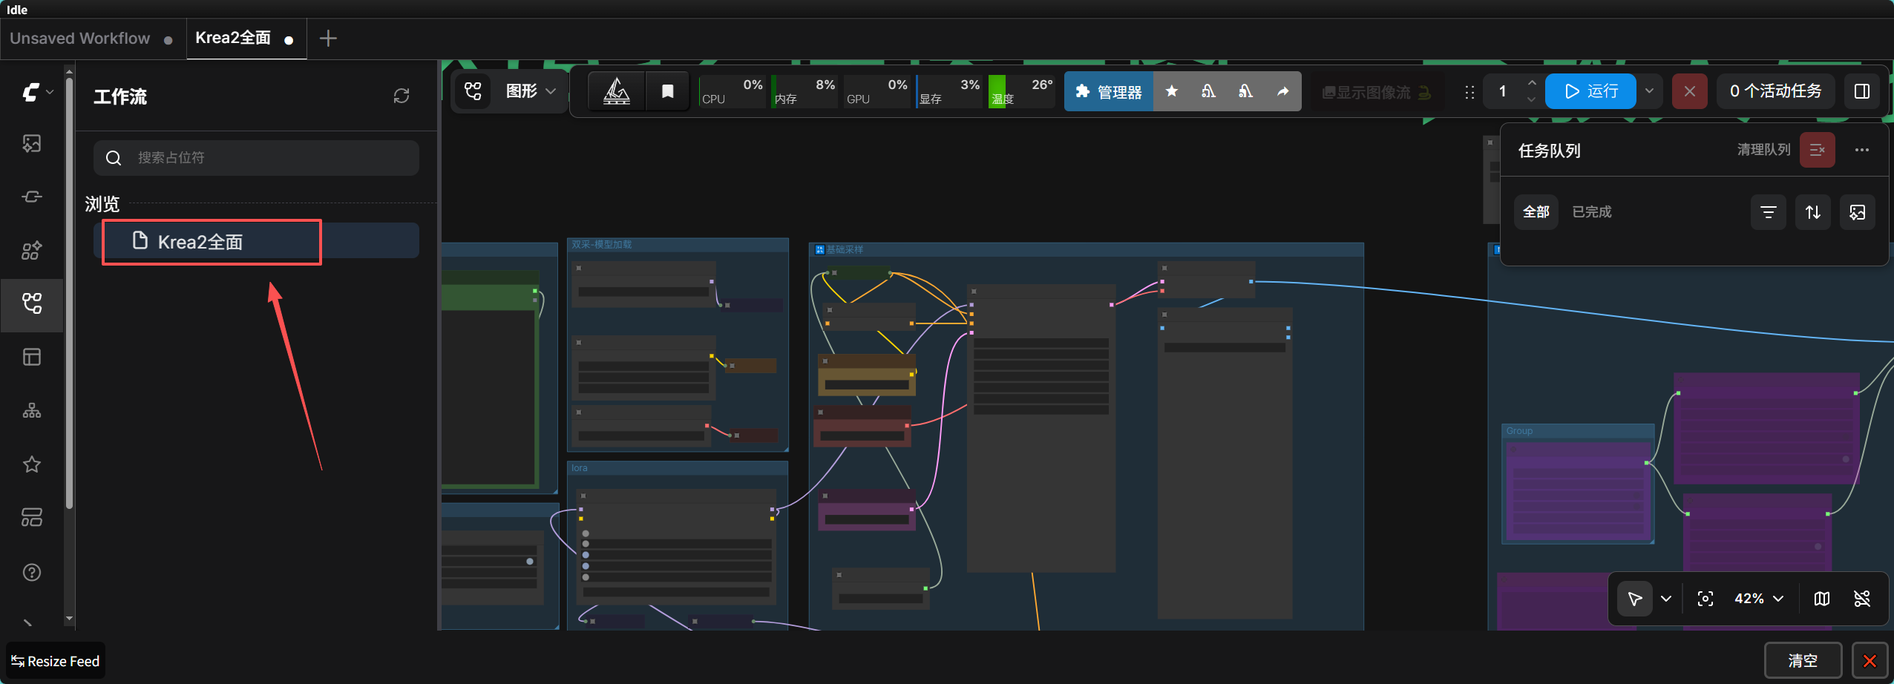Toggle the right side panel icon

click(x=1862, y=91)
